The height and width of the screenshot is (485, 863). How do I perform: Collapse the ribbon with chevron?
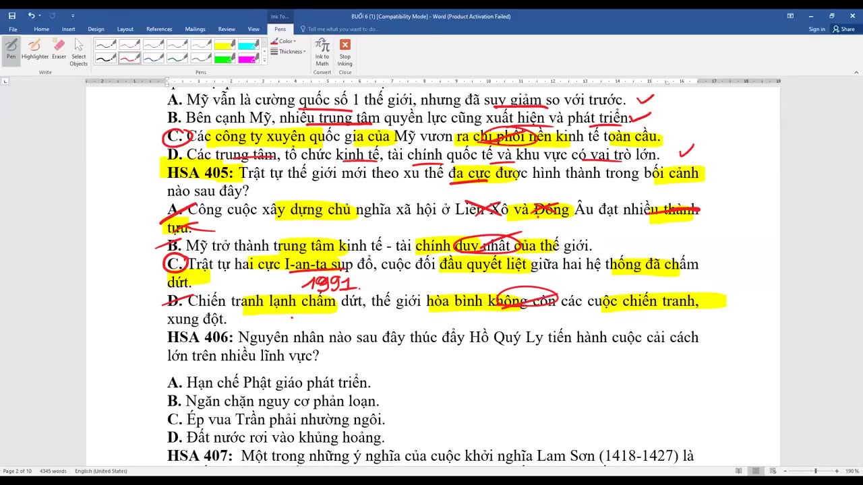click(855, 71)
